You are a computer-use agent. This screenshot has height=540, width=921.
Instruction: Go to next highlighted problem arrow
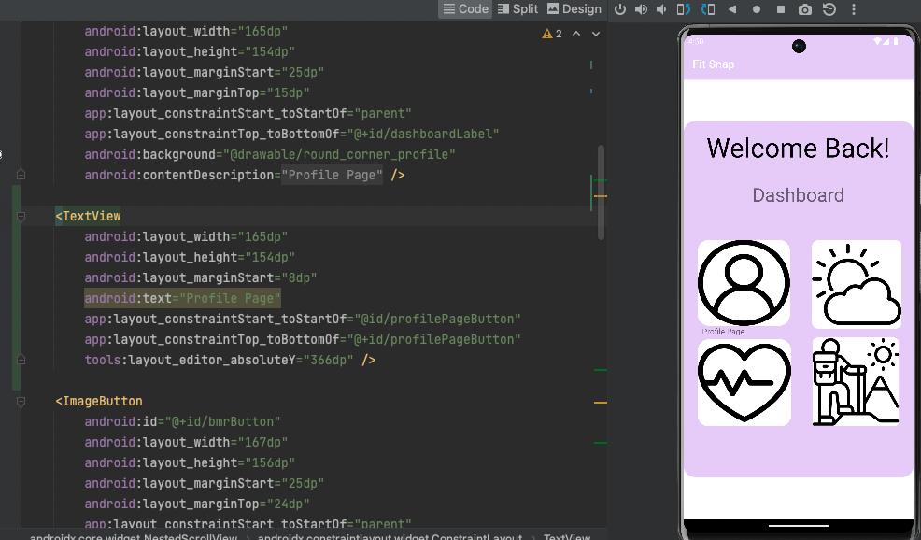click(x=596, y=34)
